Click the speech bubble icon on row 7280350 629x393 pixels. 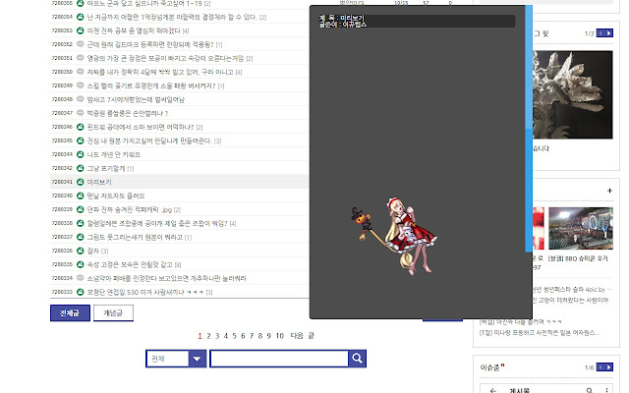tap(81, 72)
